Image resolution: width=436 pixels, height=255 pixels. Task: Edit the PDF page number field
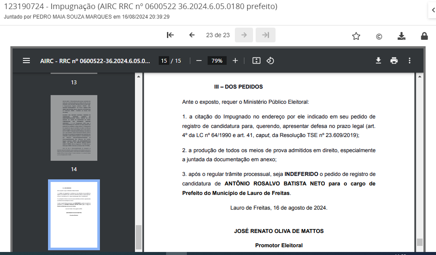164,61
